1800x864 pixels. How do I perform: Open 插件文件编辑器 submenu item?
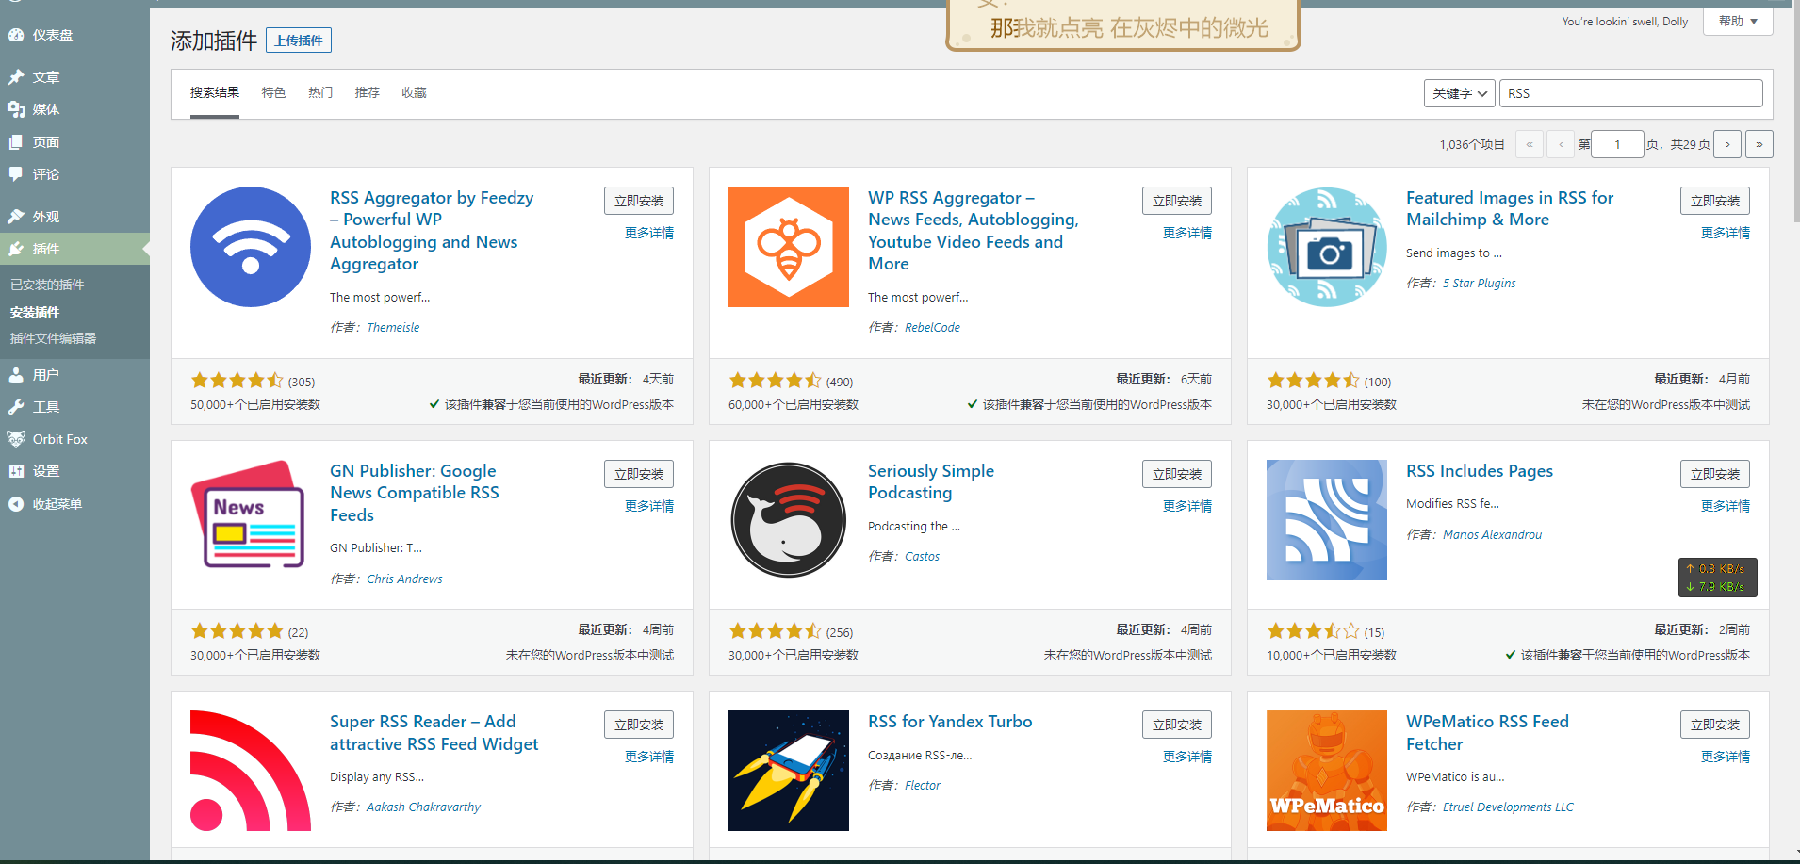click(53, 338)
